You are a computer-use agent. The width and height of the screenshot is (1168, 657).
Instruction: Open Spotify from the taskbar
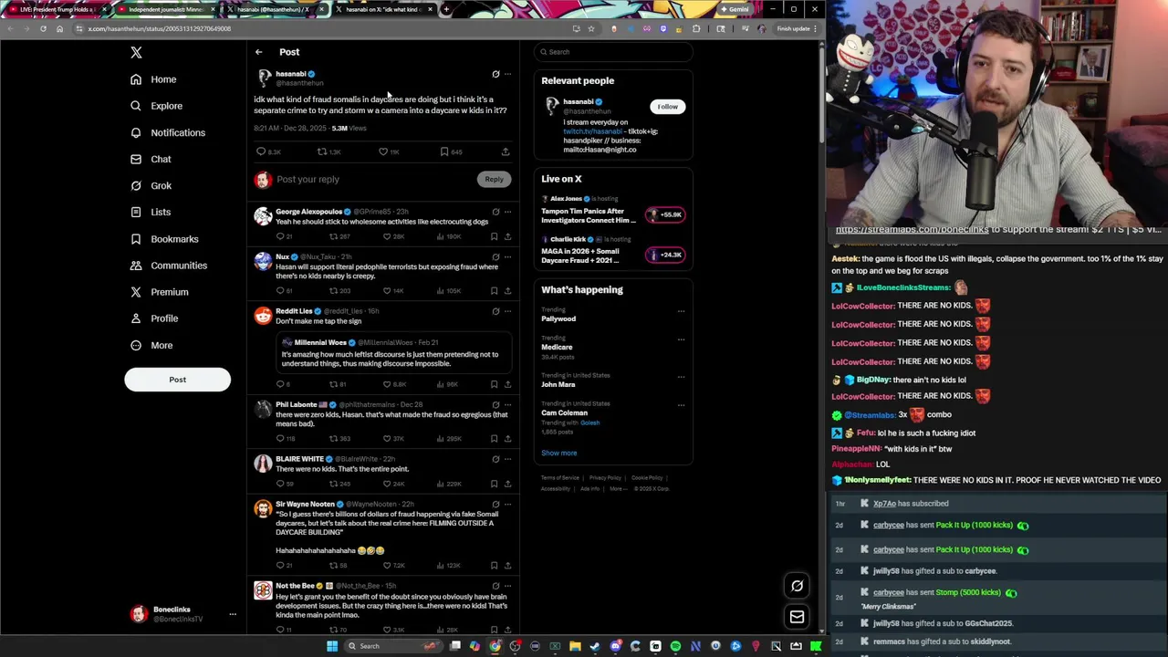tap(675, 646)
